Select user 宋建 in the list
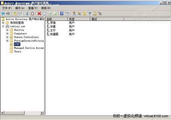 point(53,26)
